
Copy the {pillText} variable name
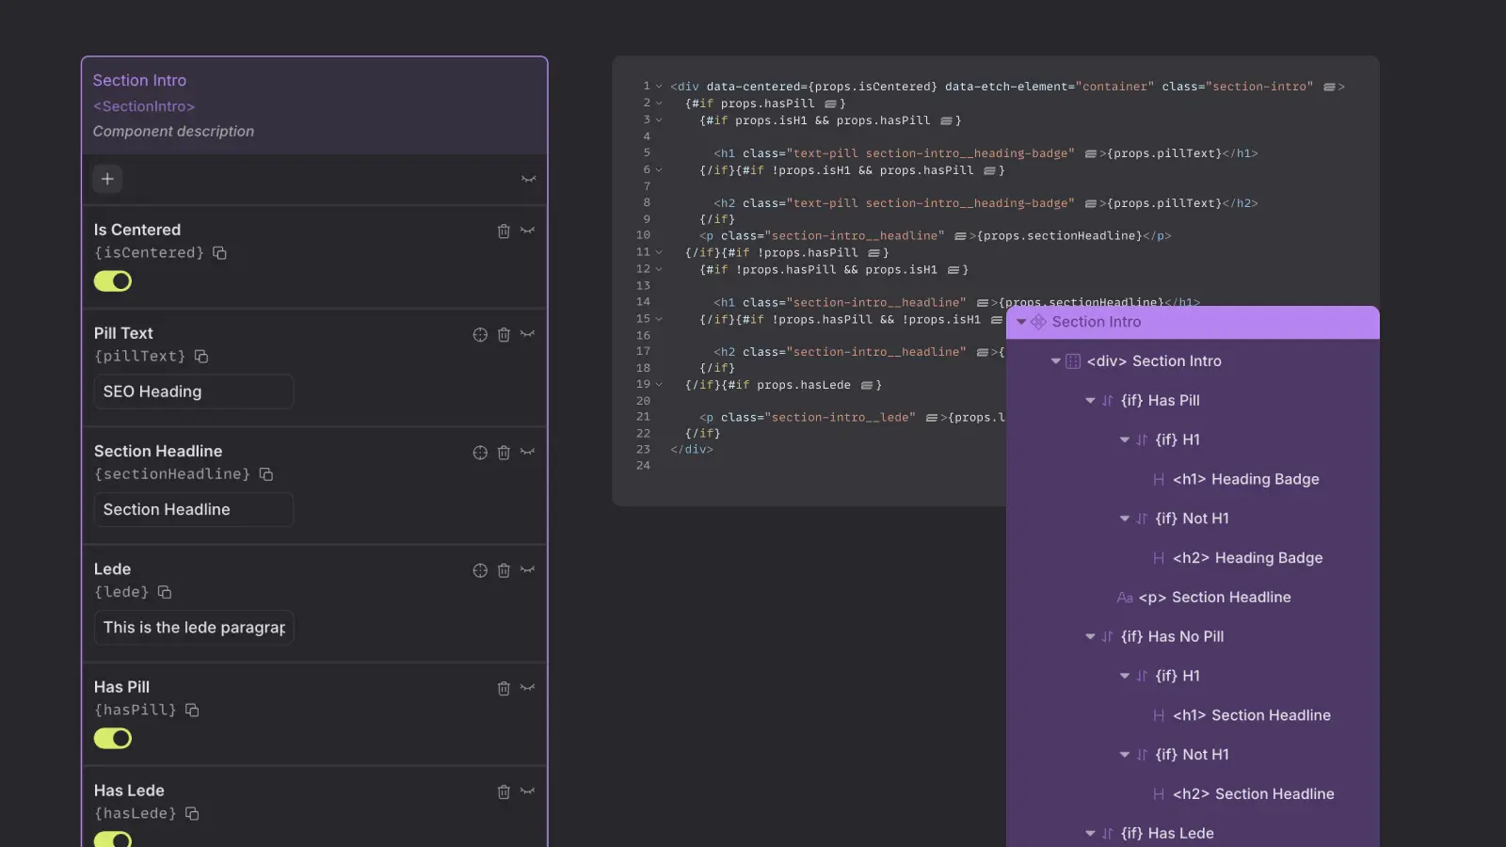[201, 357]
